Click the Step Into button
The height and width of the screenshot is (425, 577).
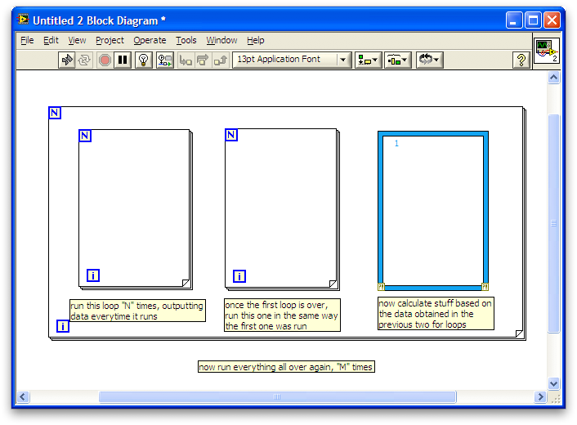(x=186, y=60)
